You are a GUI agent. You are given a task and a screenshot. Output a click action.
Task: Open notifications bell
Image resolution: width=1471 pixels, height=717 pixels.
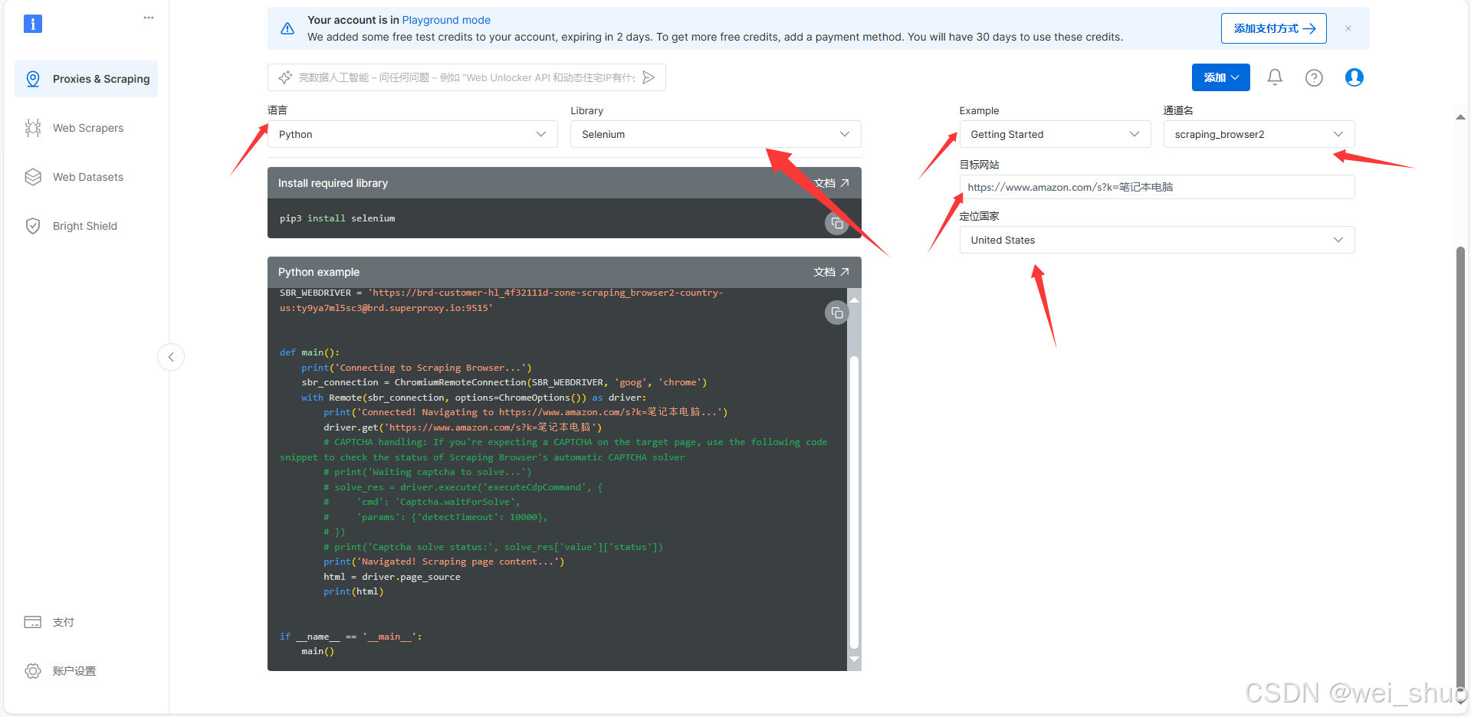click(1275, 77)
